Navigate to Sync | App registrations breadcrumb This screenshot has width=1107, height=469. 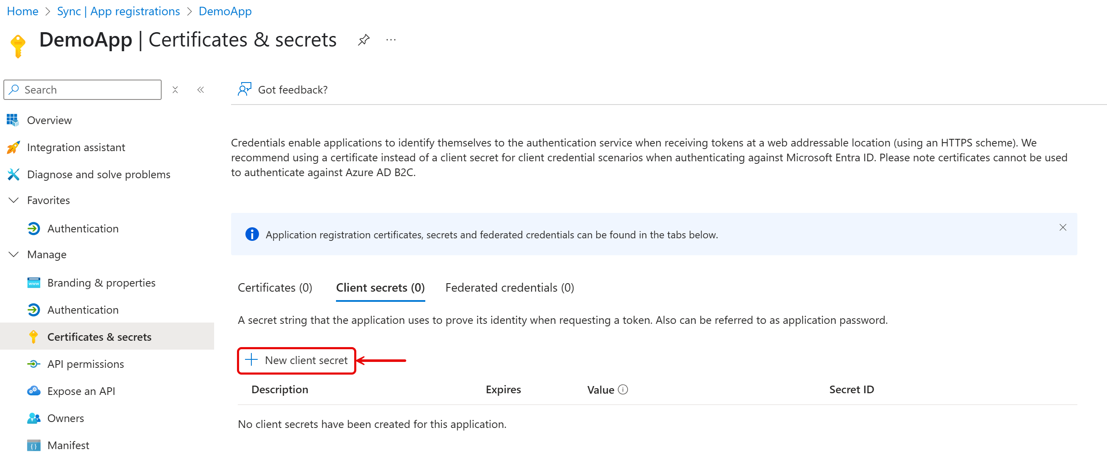click(x=118, y=11)
